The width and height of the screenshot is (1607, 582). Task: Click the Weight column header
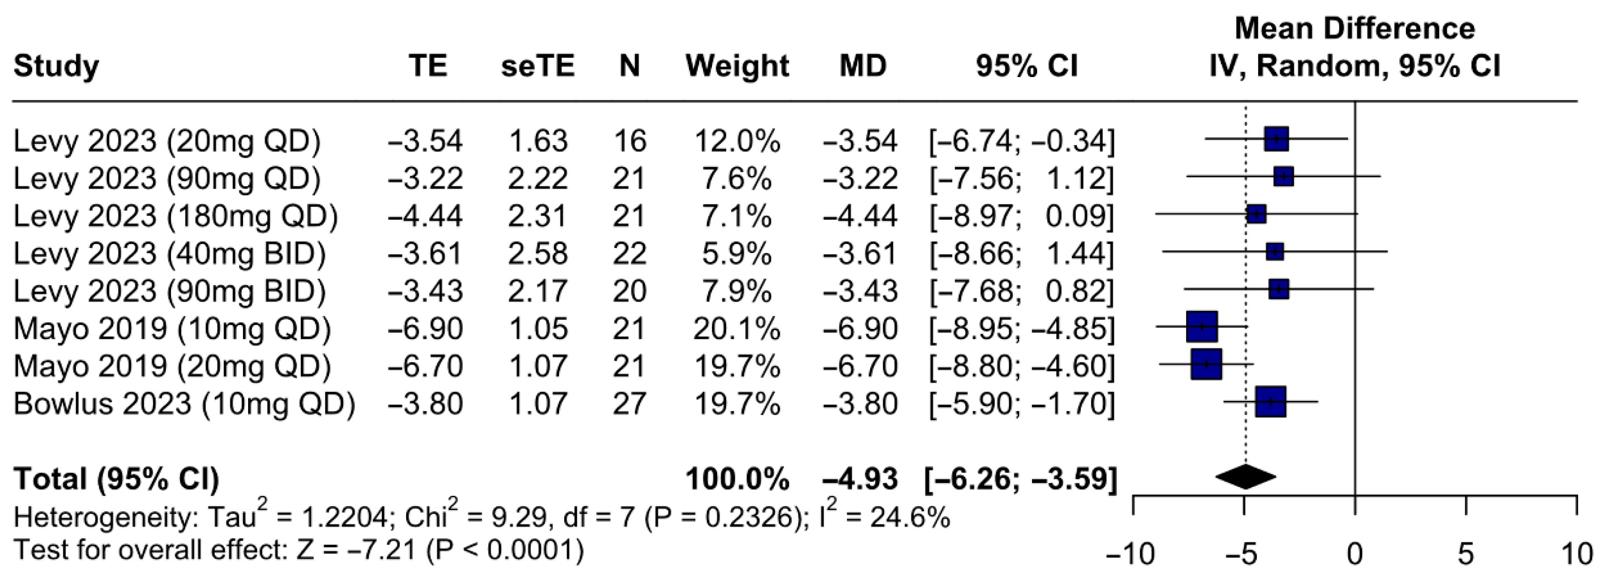point(737,66)
